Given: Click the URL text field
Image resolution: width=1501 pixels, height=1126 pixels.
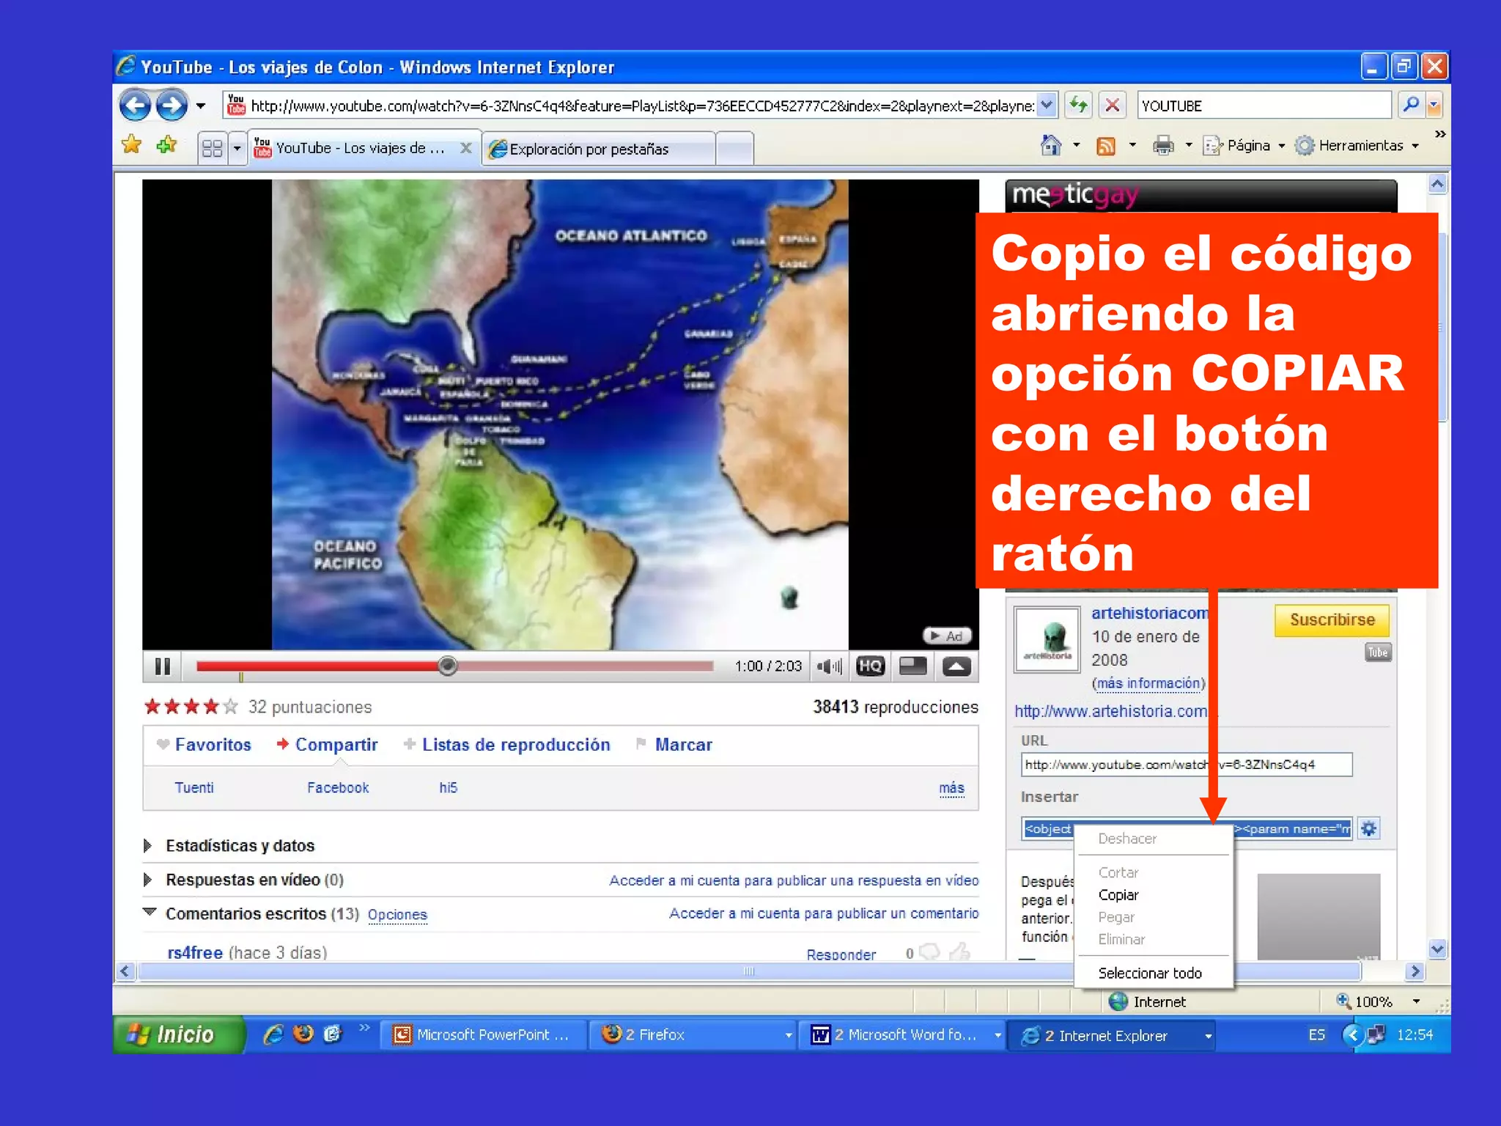Looking at the screenshot, I should [x=1187, y=765].
